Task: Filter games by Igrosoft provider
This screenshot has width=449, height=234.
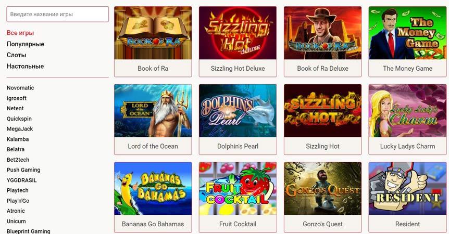Action: 17,98
